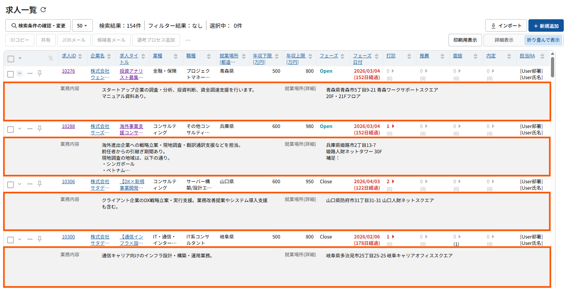Image resolution: width=567 pixels, height=288 pixels.
Task: Collapse row 10306 with its chevron
Action: click(x=20, y=184)
